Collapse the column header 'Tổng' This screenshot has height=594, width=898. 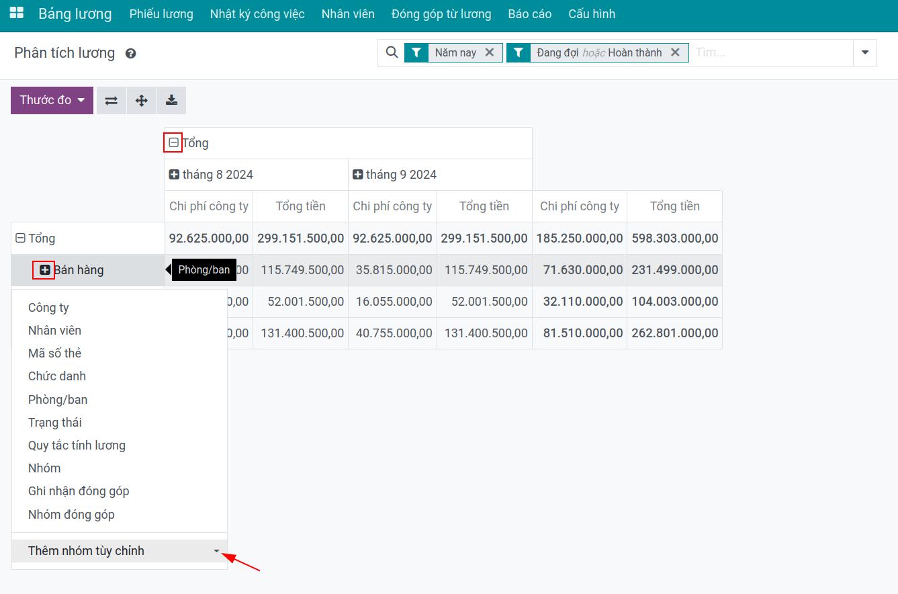(173, 143)
